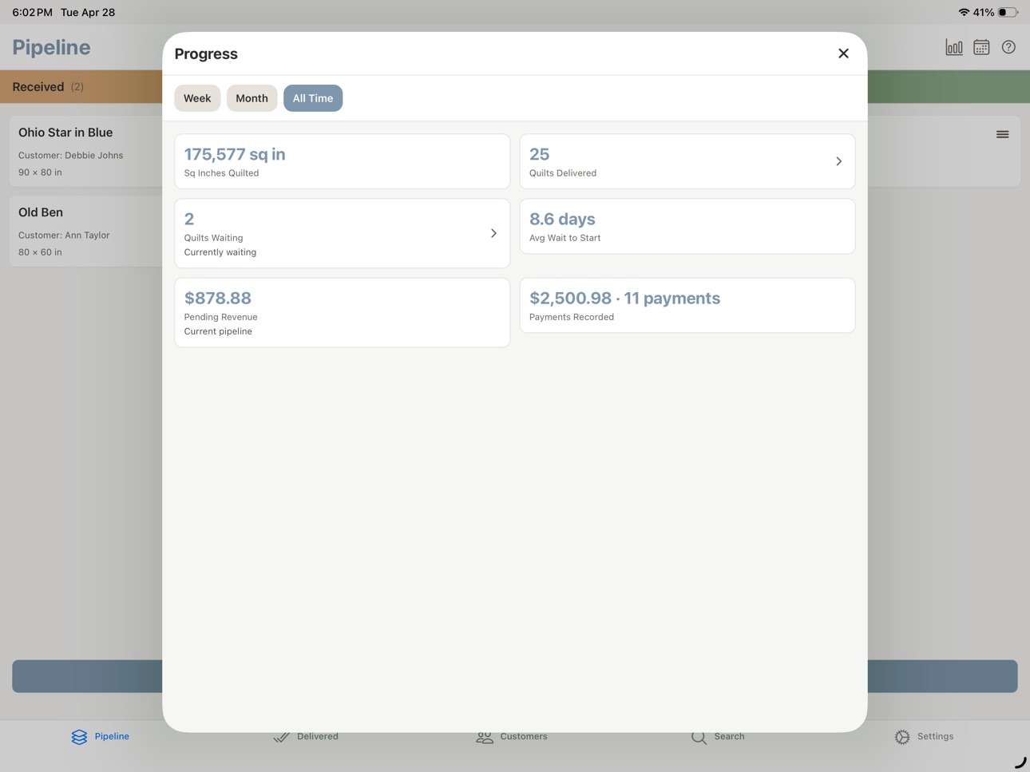Image resolution: width=1030 pixels, height=772 pixels.
Task: Tap the status bar clock
Action: click(32, 12)
